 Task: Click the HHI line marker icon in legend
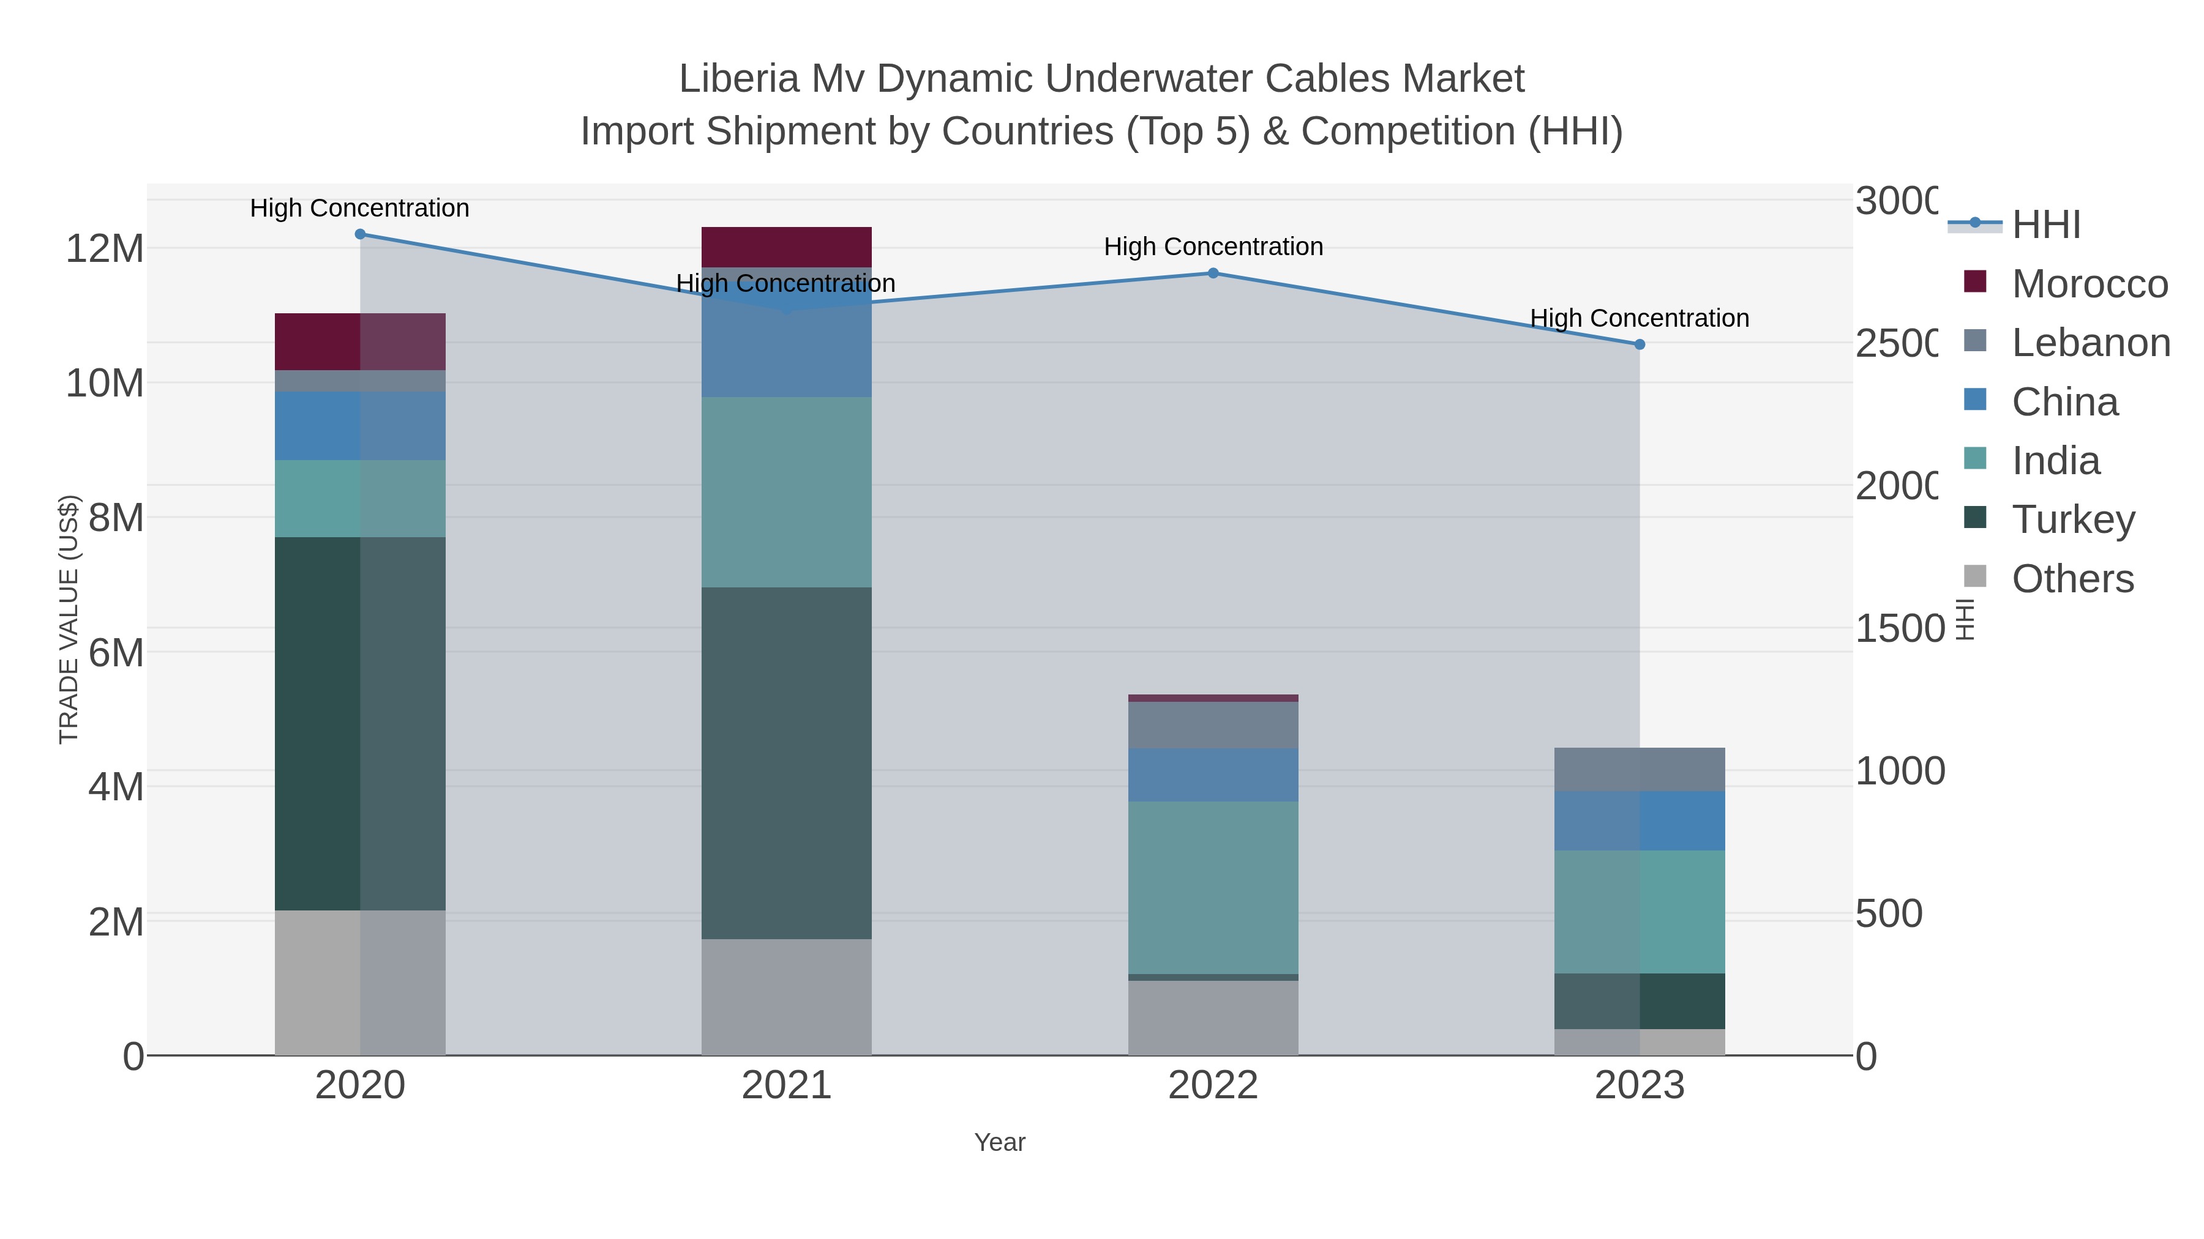1974,223
